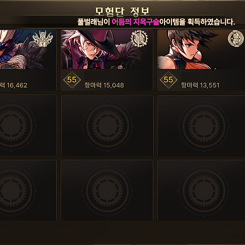Click the pink 어둠의 지옥구슬 item name
The image size is (245, 245).
pyautogui.click(x=135, y=22)
